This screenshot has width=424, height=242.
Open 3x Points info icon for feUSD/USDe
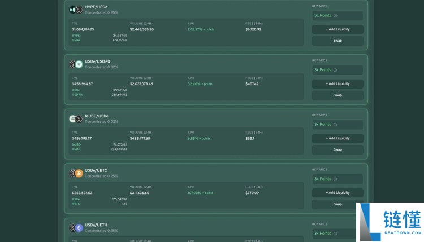click(335, 124)
